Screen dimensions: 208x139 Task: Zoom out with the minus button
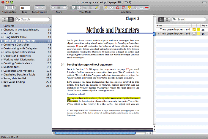click(53, 8)
